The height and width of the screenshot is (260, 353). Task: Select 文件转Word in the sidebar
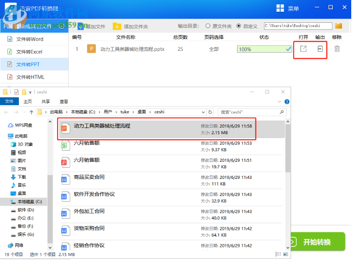[31, 39]
